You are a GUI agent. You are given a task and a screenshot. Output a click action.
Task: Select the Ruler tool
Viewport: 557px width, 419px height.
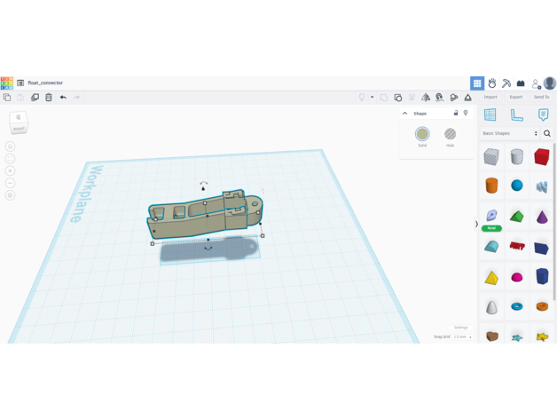[x=516, y=115]
